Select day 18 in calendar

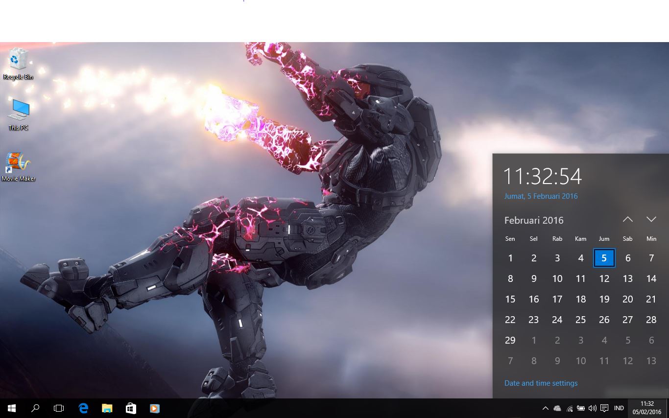pyautogui.click(x=580, y=299)
